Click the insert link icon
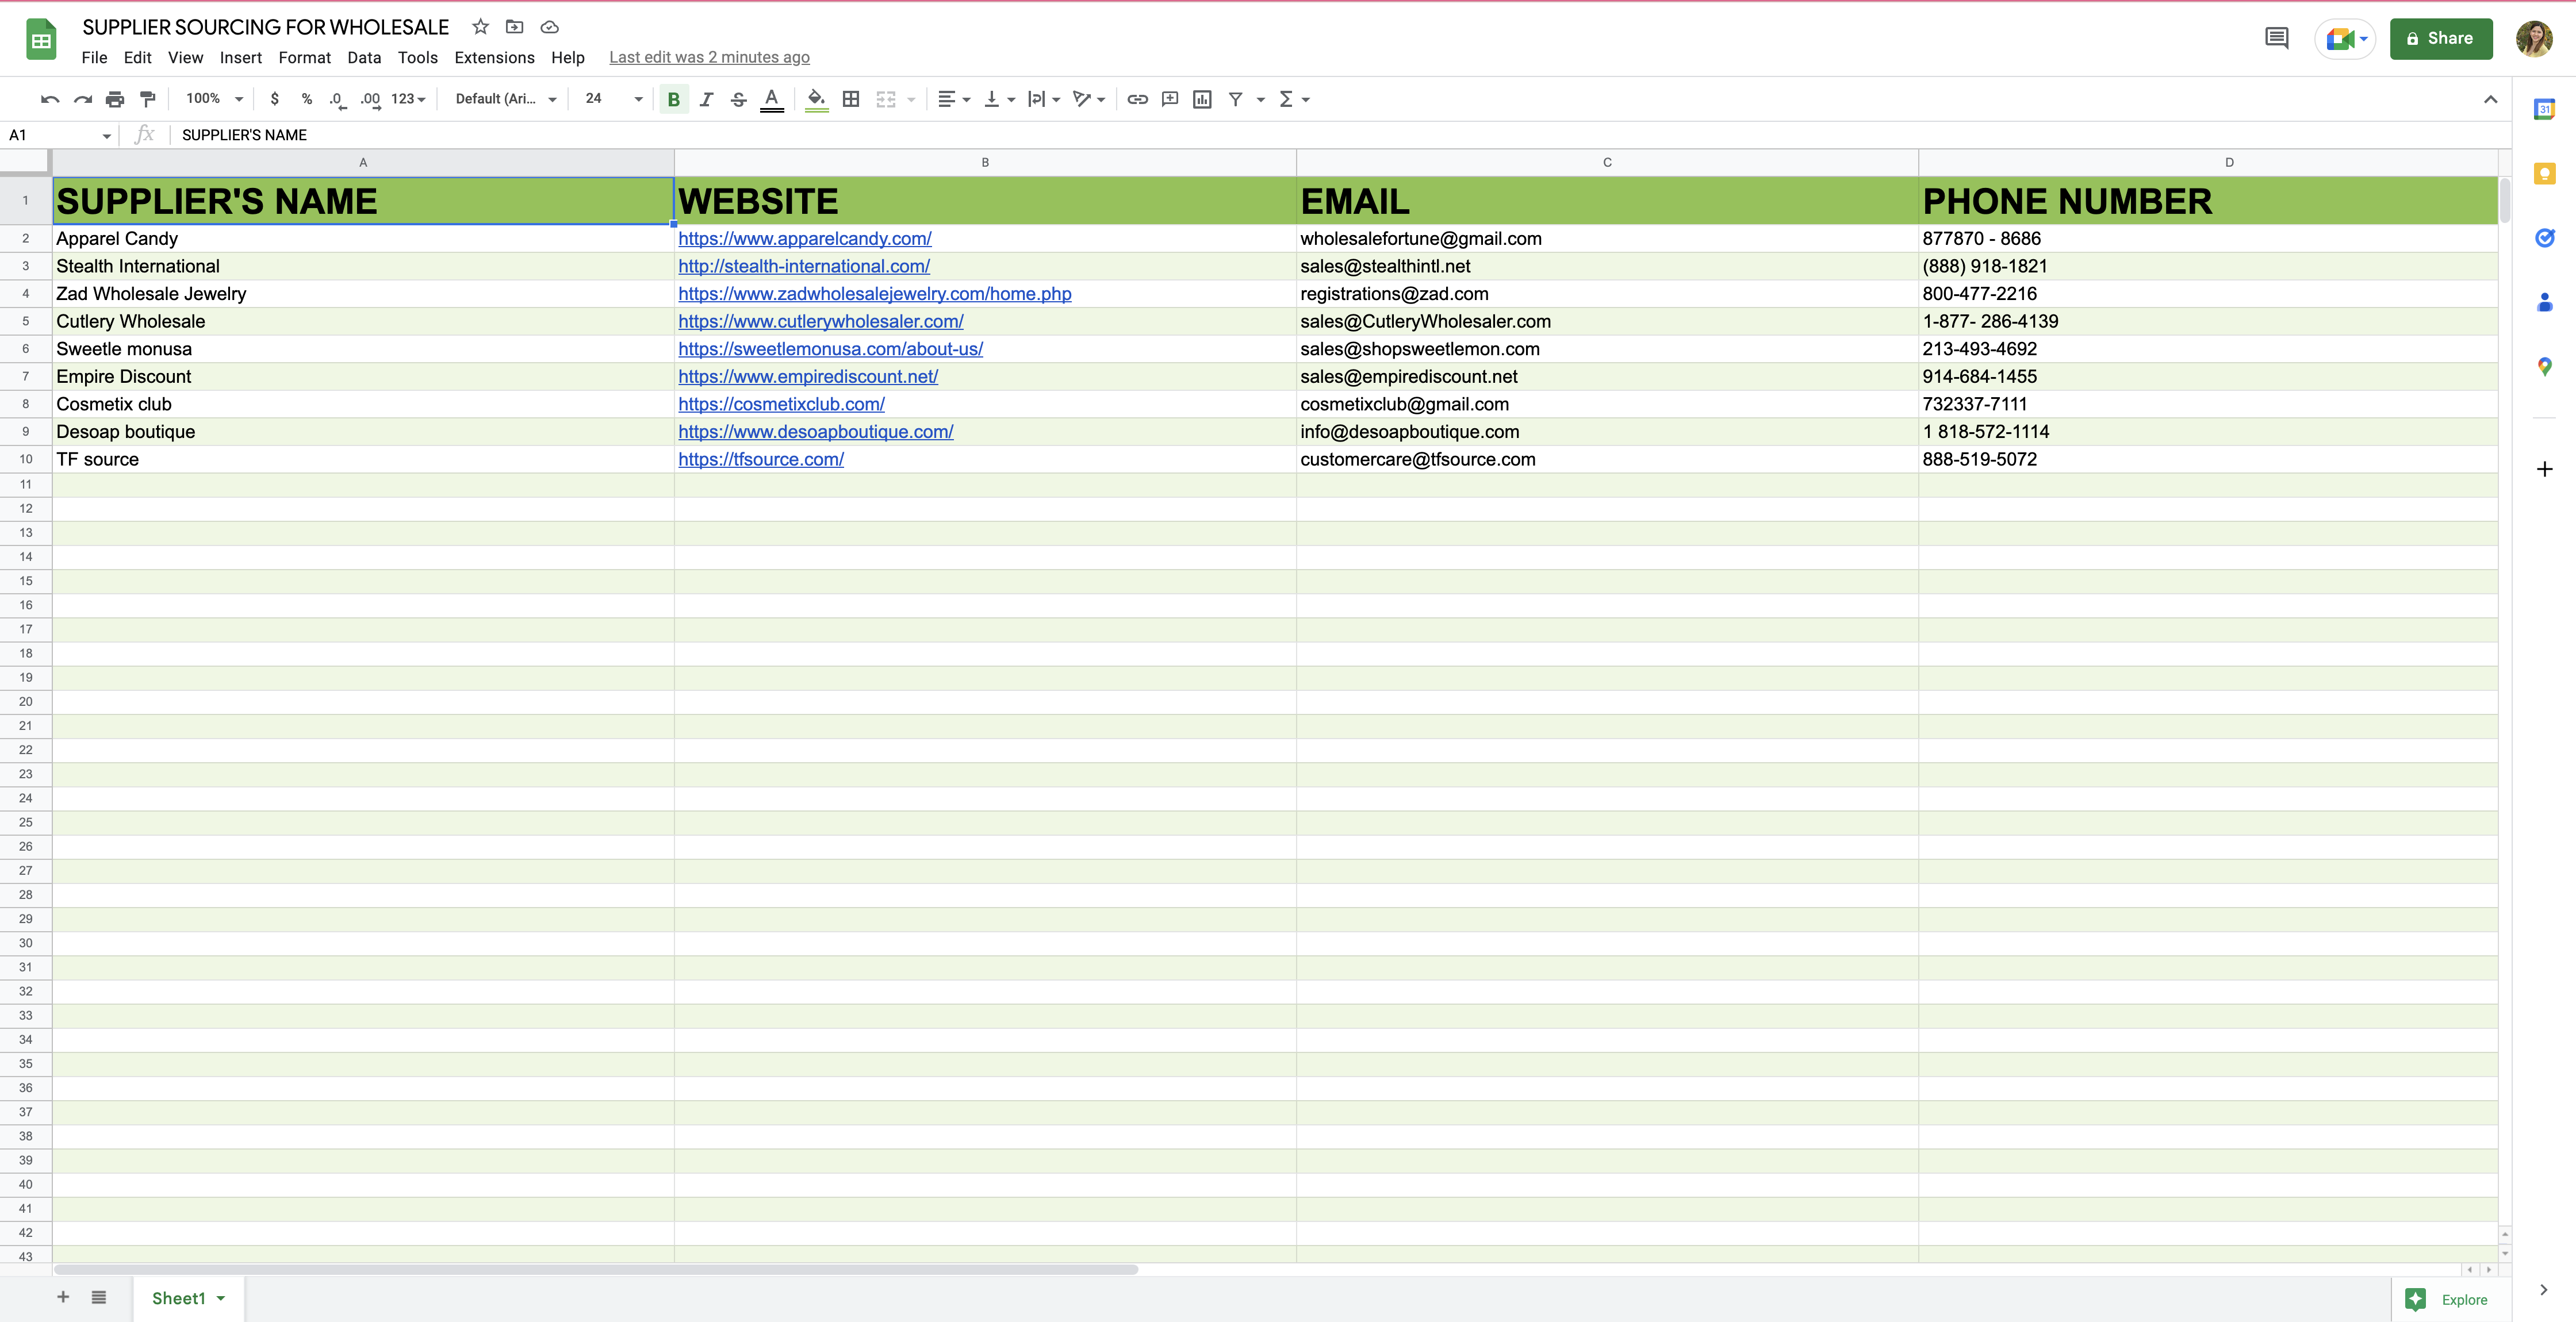The height and width of the screenshot is (1322, 2576). (x=1137, y=99)
